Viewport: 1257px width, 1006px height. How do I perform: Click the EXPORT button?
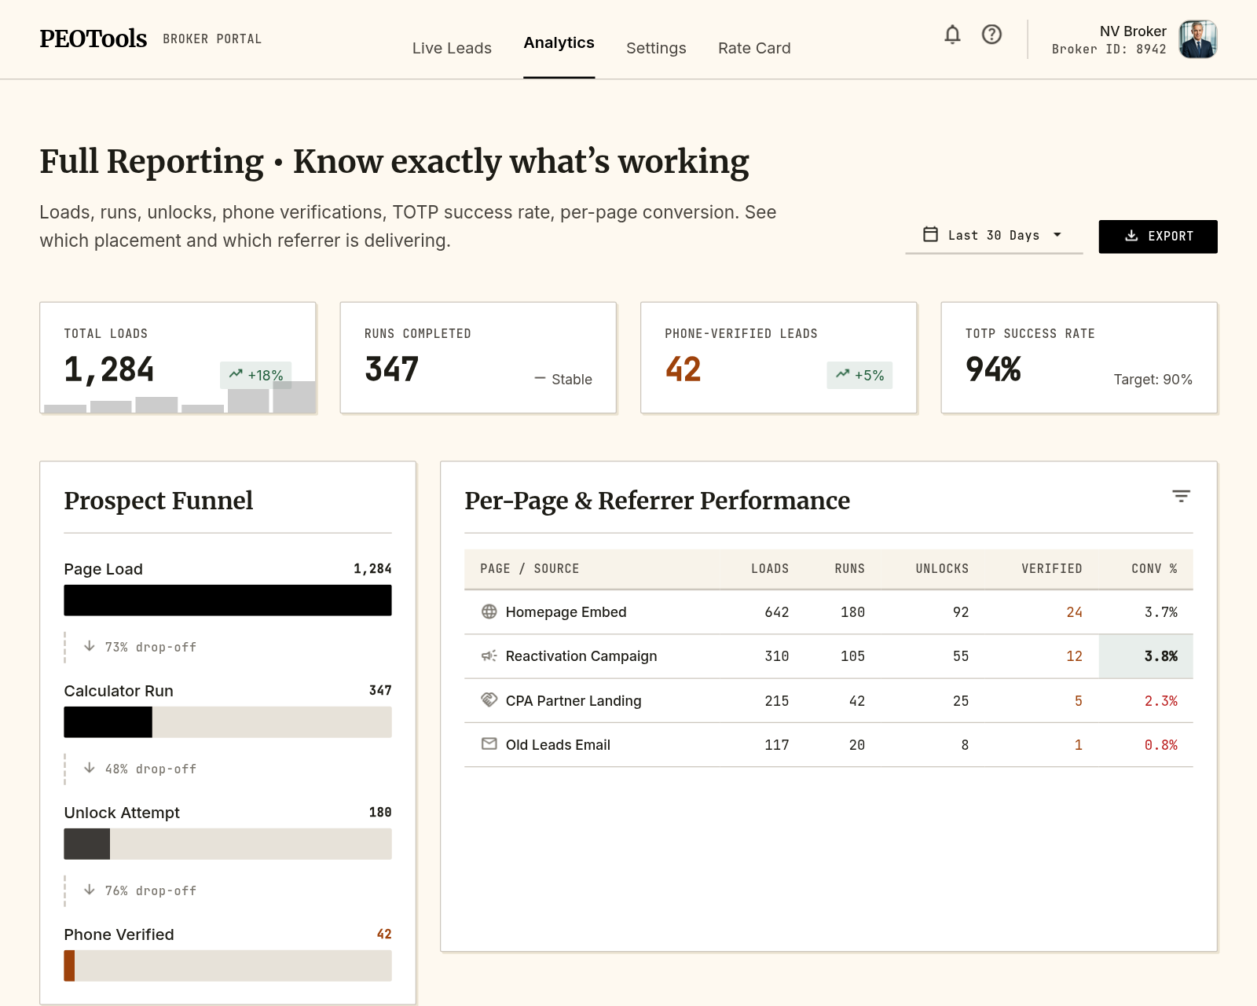[x=1158, y=237]
